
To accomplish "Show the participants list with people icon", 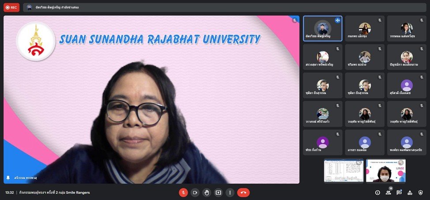I will pos(388,193).
